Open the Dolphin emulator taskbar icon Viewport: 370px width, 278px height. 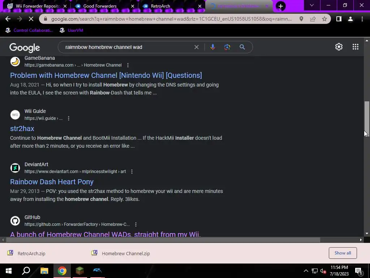(97, 271)
